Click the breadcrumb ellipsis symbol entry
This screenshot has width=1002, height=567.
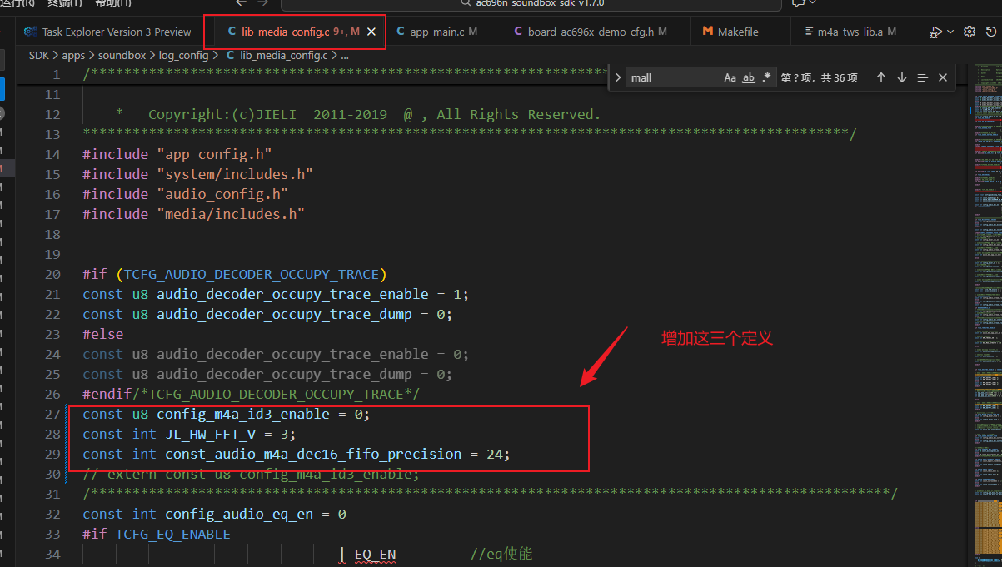345,56
